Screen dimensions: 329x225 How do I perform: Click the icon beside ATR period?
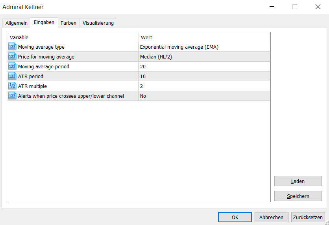(12, 76)
